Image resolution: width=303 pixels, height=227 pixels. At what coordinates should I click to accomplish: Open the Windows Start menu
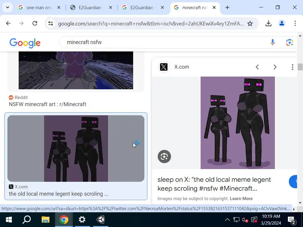(9, 220)
